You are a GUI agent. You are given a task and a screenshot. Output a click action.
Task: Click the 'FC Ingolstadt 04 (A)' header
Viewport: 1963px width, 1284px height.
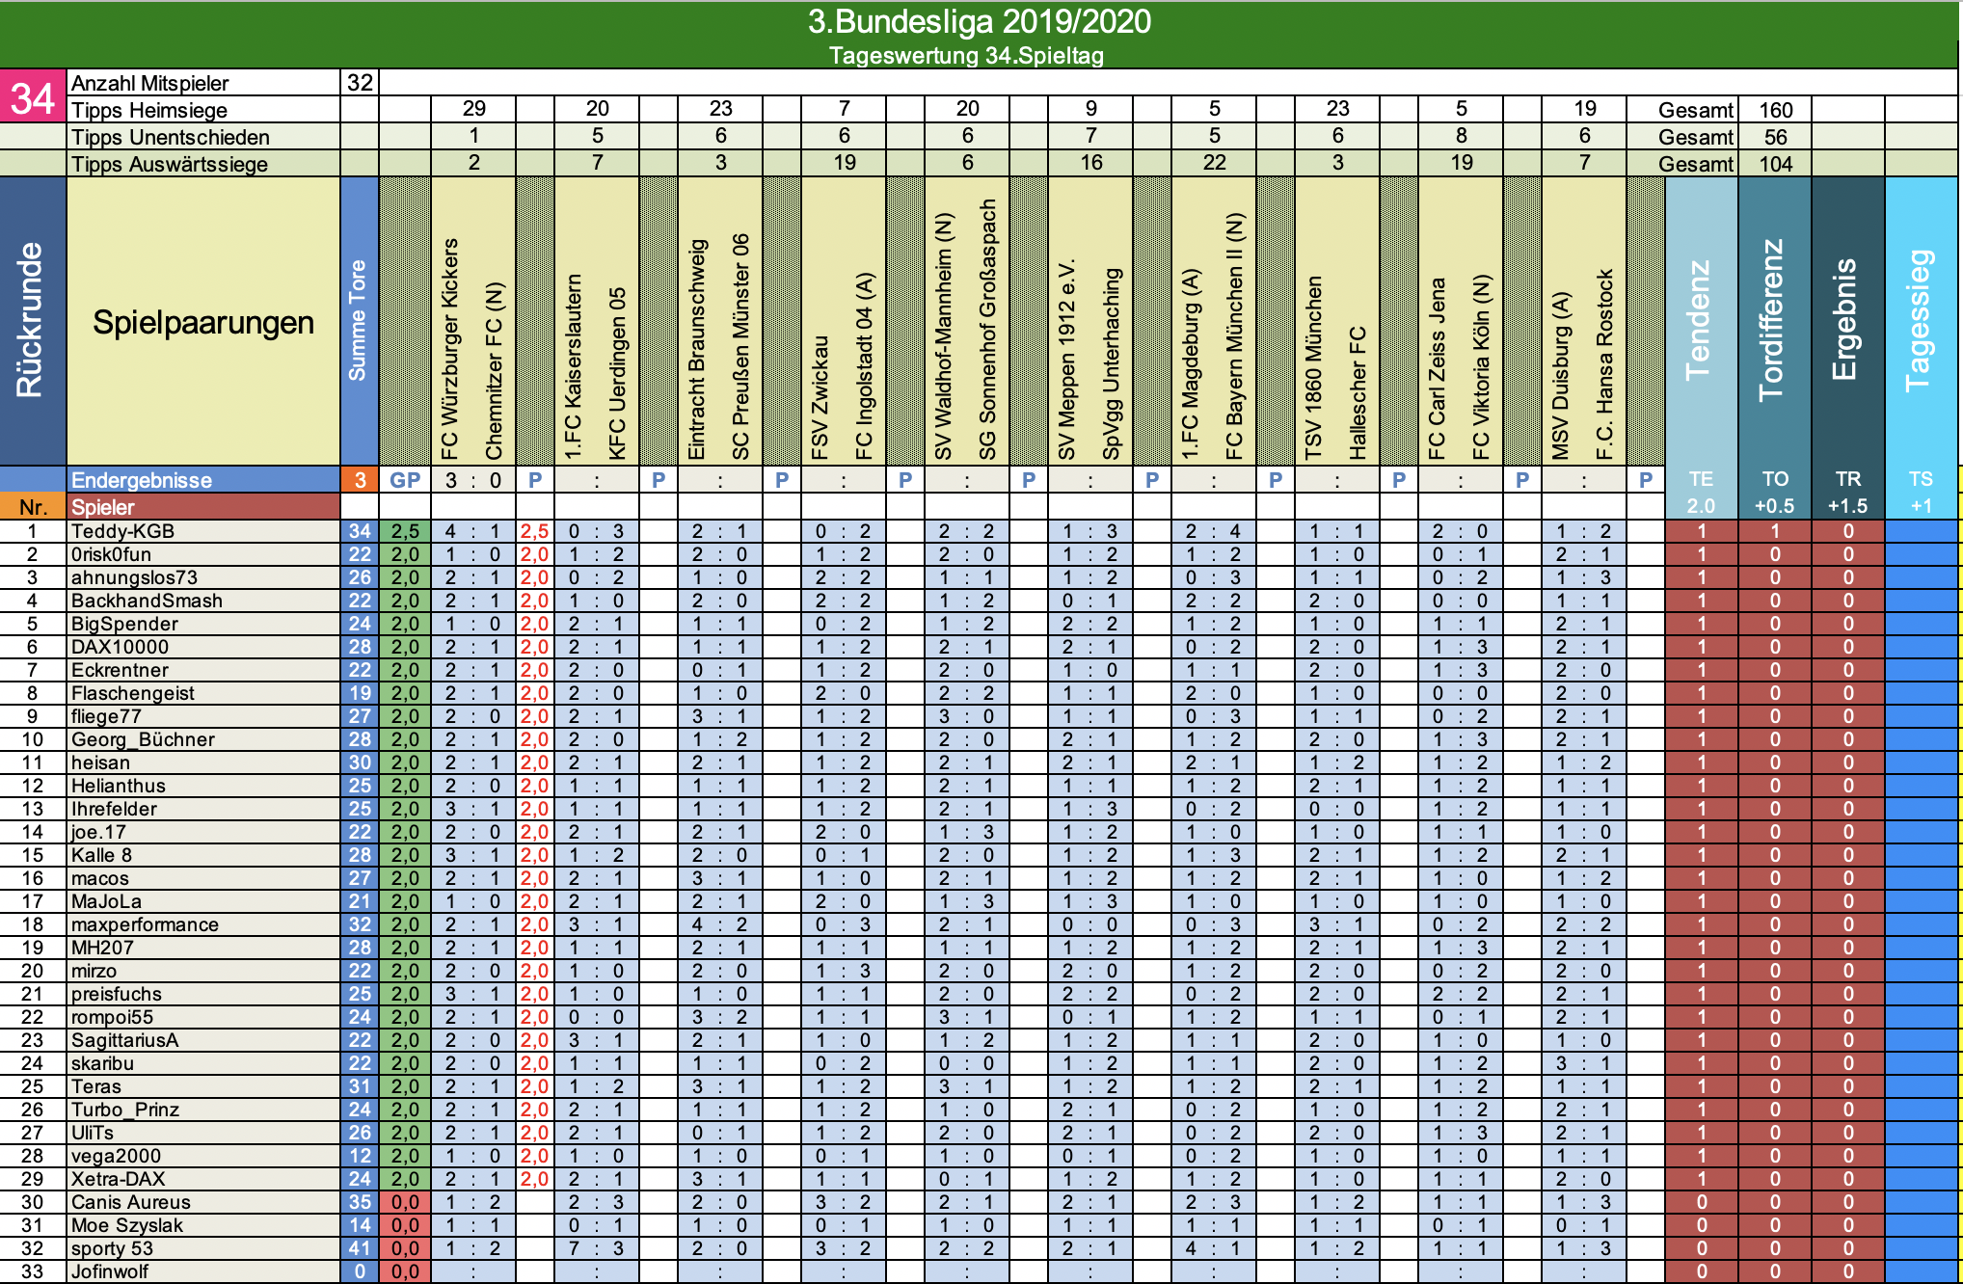(865, 365)
